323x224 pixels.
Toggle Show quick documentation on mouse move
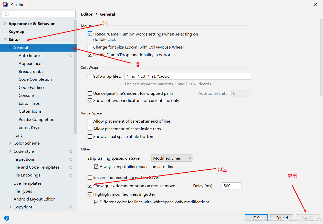coord(90,186)
